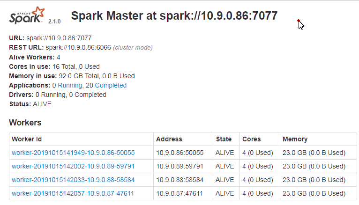Open worker link ending in 10.9.0.86-50055
The width and height of the screenshot is (359, 205).
73,153
